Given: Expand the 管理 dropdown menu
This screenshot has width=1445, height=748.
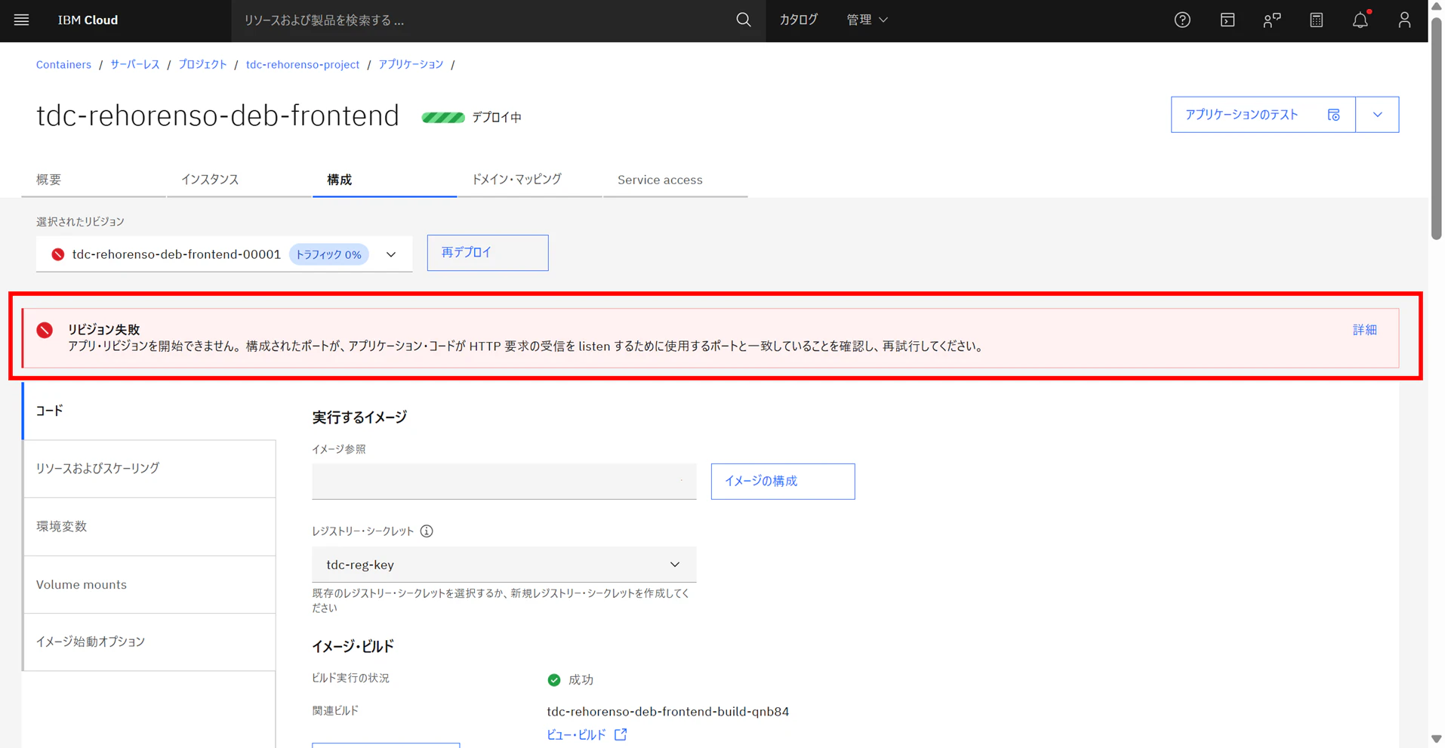Looking at the screenshot, I should point(867,20).
